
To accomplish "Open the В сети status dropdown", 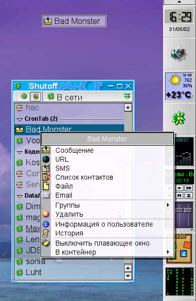I will (x=127, y=96).
